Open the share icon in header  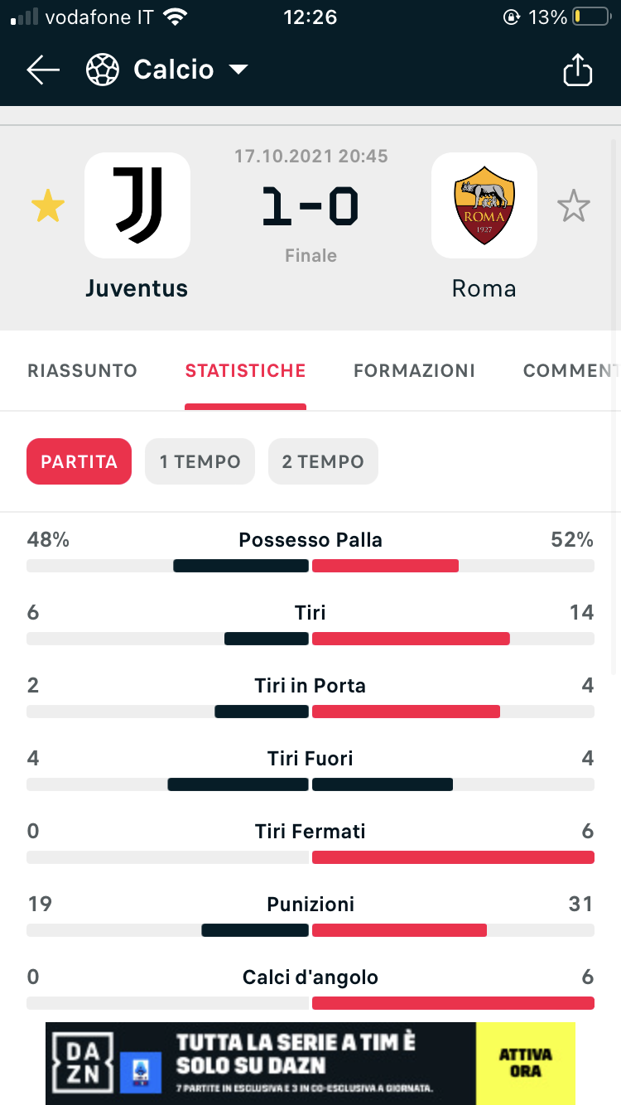(x=578, y=70)
